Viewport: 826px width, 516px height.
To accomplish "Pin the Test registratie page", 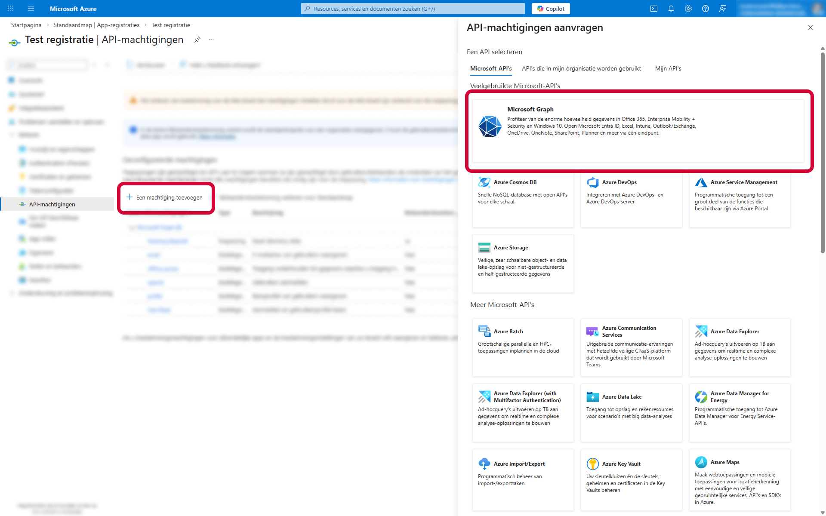I will [x=197, y=40].
